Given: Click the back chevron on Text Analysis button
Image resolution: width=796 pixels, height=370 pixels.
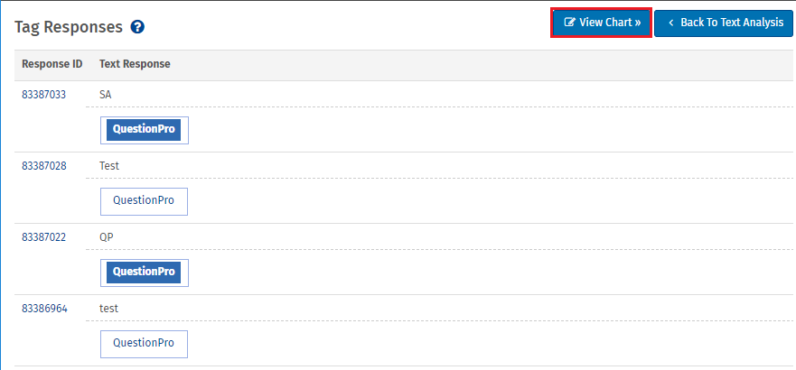Looking at the screenshot, I should click(x=671, y=23).
